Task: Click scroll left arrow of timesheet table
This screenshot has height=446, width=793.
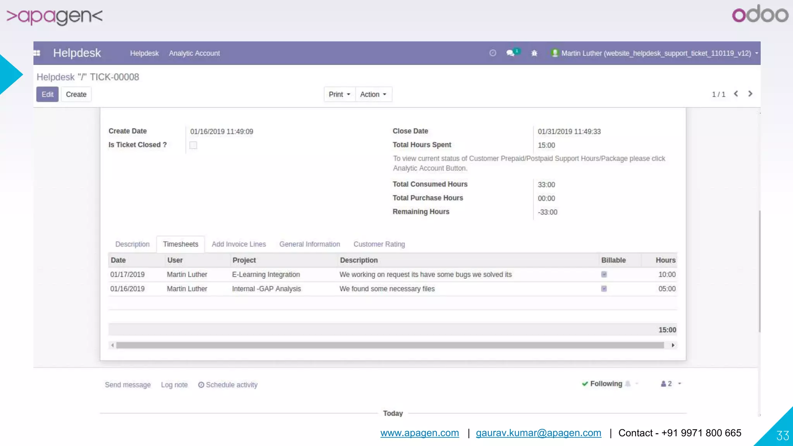Action: [x=112, y=345]
